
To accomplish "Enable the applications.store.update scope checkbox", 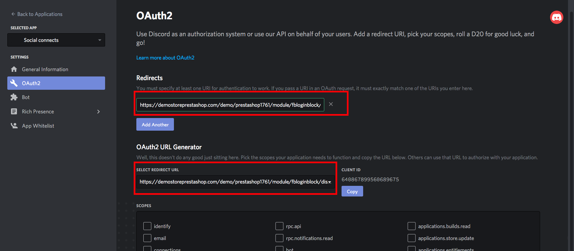I will tap(412, 238).
